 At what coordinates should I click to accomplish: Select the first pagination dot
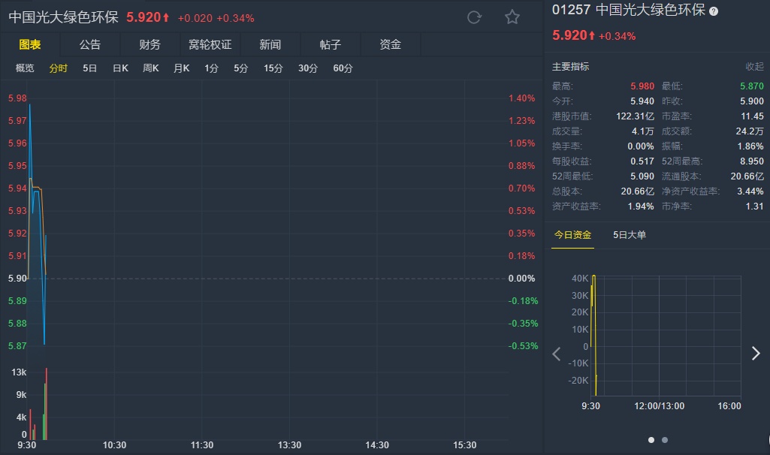[x=651, y=440]
